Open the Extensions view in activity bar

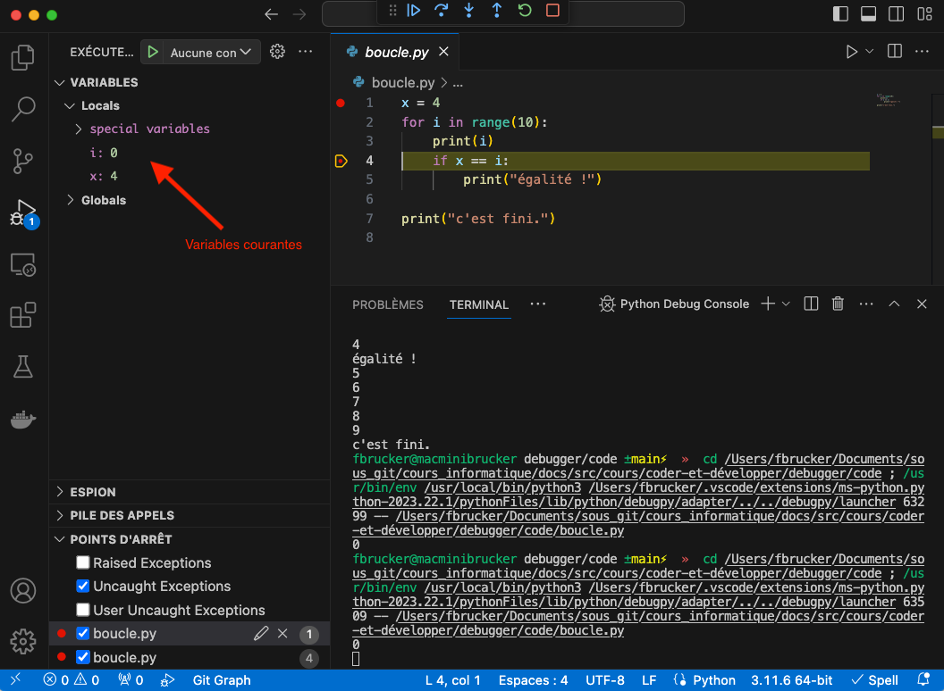point(22,315)
